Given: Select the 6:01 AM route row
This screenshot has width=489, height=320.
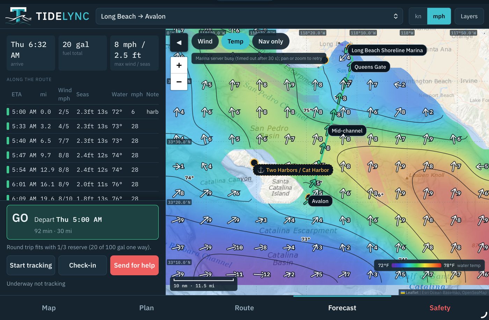Looking at the screenshot, I should 83,184.
